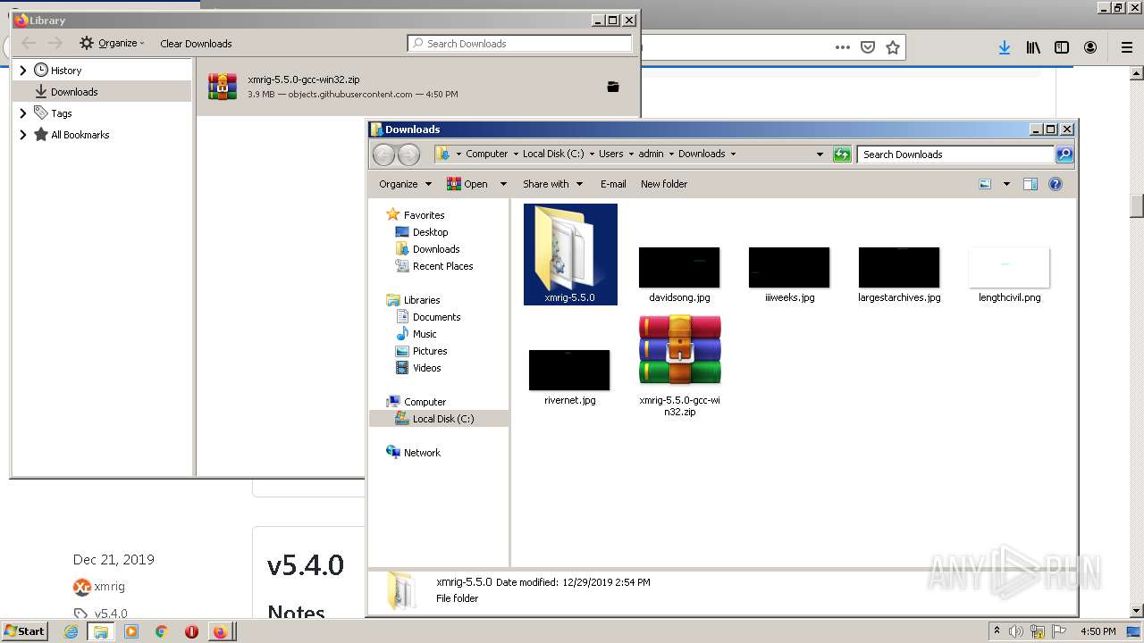The image size is (1144, 643).
Task: Open Explorer help icon
Action: [x=1056, y=184]
